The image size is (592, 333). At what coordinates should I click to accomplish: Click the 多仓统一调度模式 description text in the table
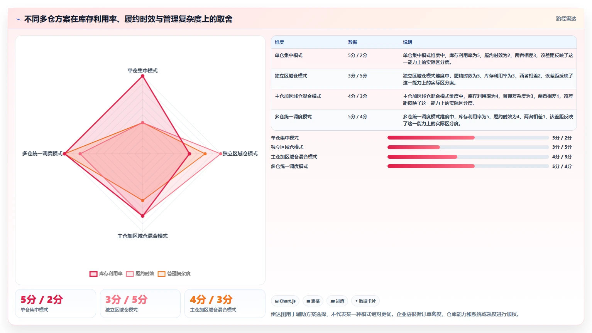pos(488,120)
